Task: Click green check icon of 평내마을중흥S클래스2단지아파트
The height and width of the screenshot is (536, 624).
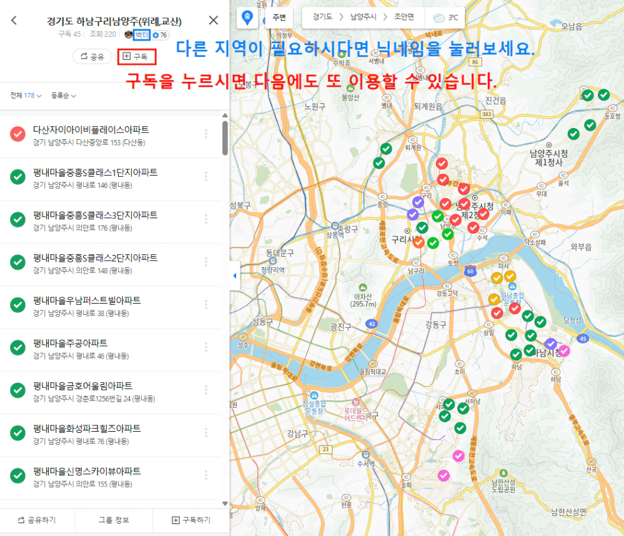Action: click(17, 262)
